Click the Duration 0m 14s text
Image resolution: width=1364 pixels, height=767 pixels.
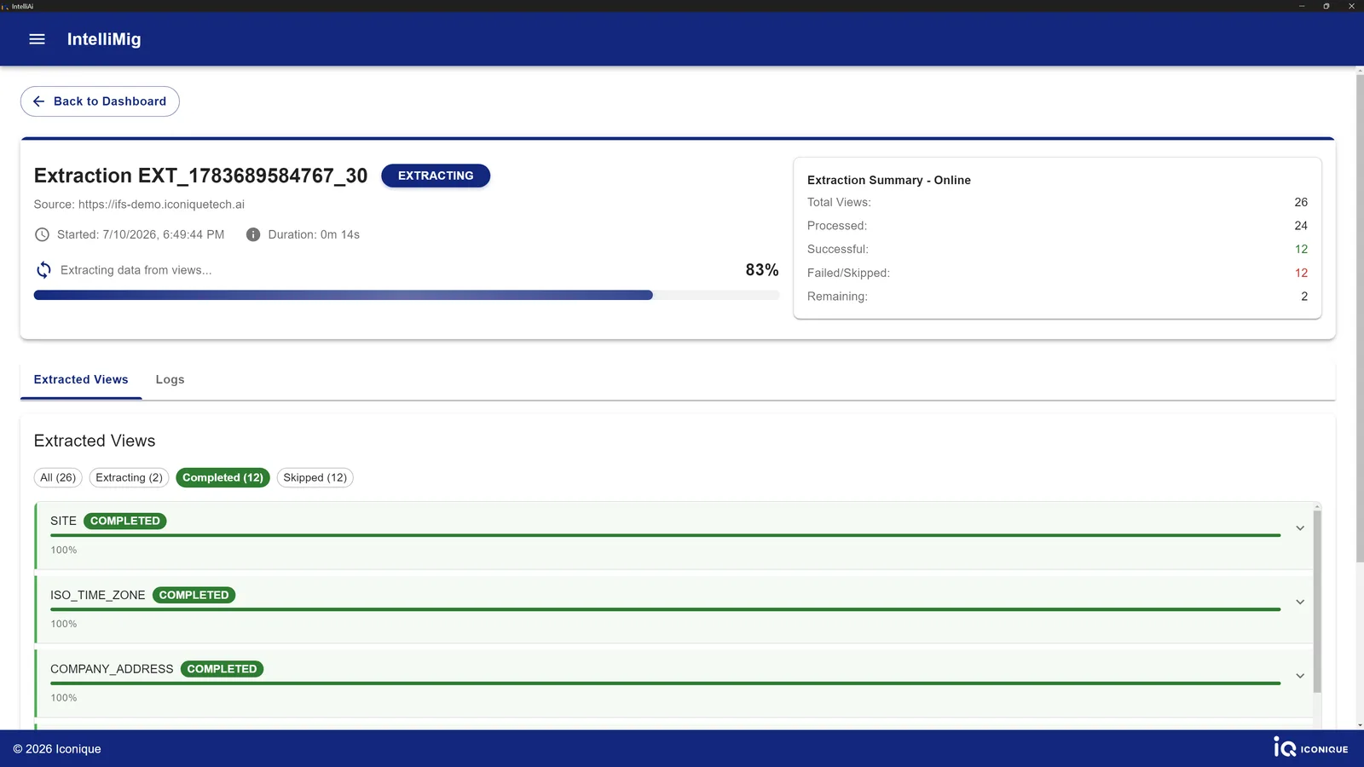tap(314, 234)
